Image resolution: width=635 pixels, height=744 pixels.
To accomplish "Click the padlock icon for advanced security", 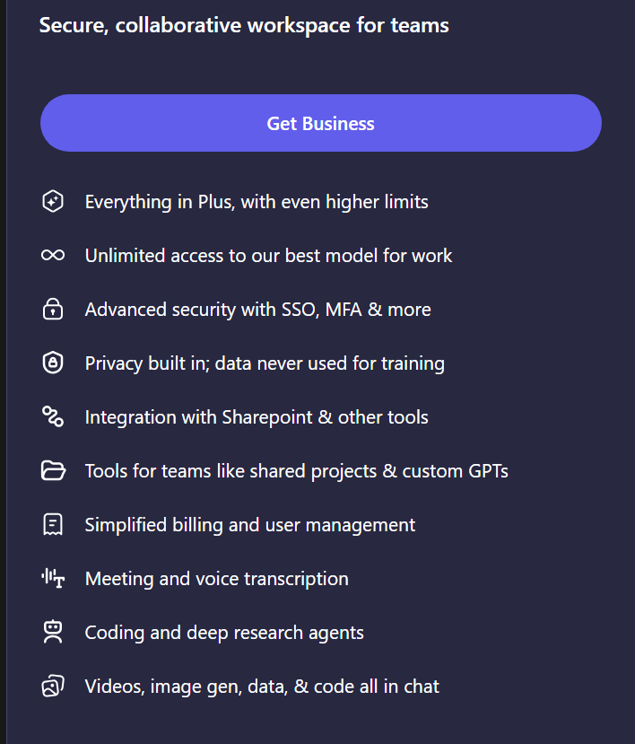I will tap(53, 310).
